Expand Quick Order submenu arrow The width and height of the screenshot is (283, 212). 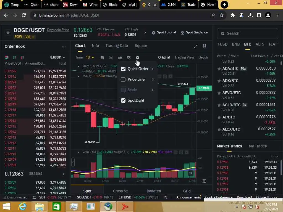[153, 69]
